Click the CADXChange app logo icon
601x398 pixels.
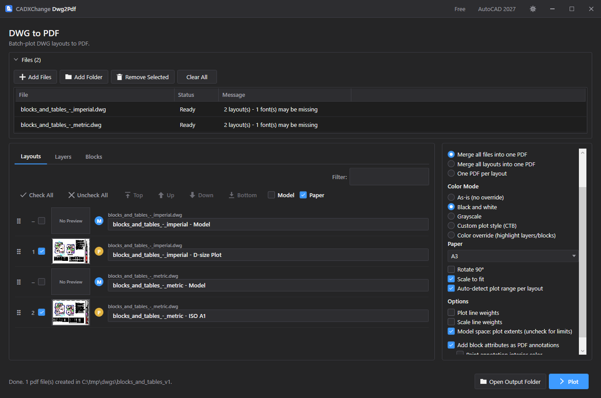[x=8, y=9]
